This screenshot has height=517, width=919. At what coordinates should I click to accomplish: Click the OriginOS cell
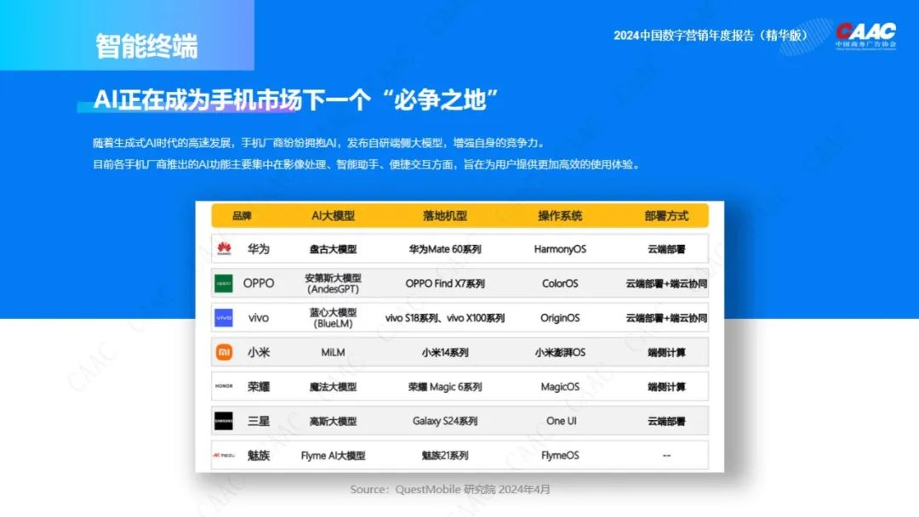point(560,318)
